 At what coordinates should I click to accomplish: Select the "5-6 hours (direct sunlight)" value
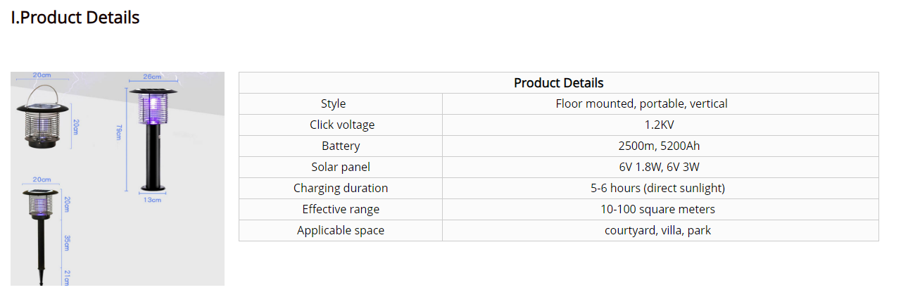point(657,189)
